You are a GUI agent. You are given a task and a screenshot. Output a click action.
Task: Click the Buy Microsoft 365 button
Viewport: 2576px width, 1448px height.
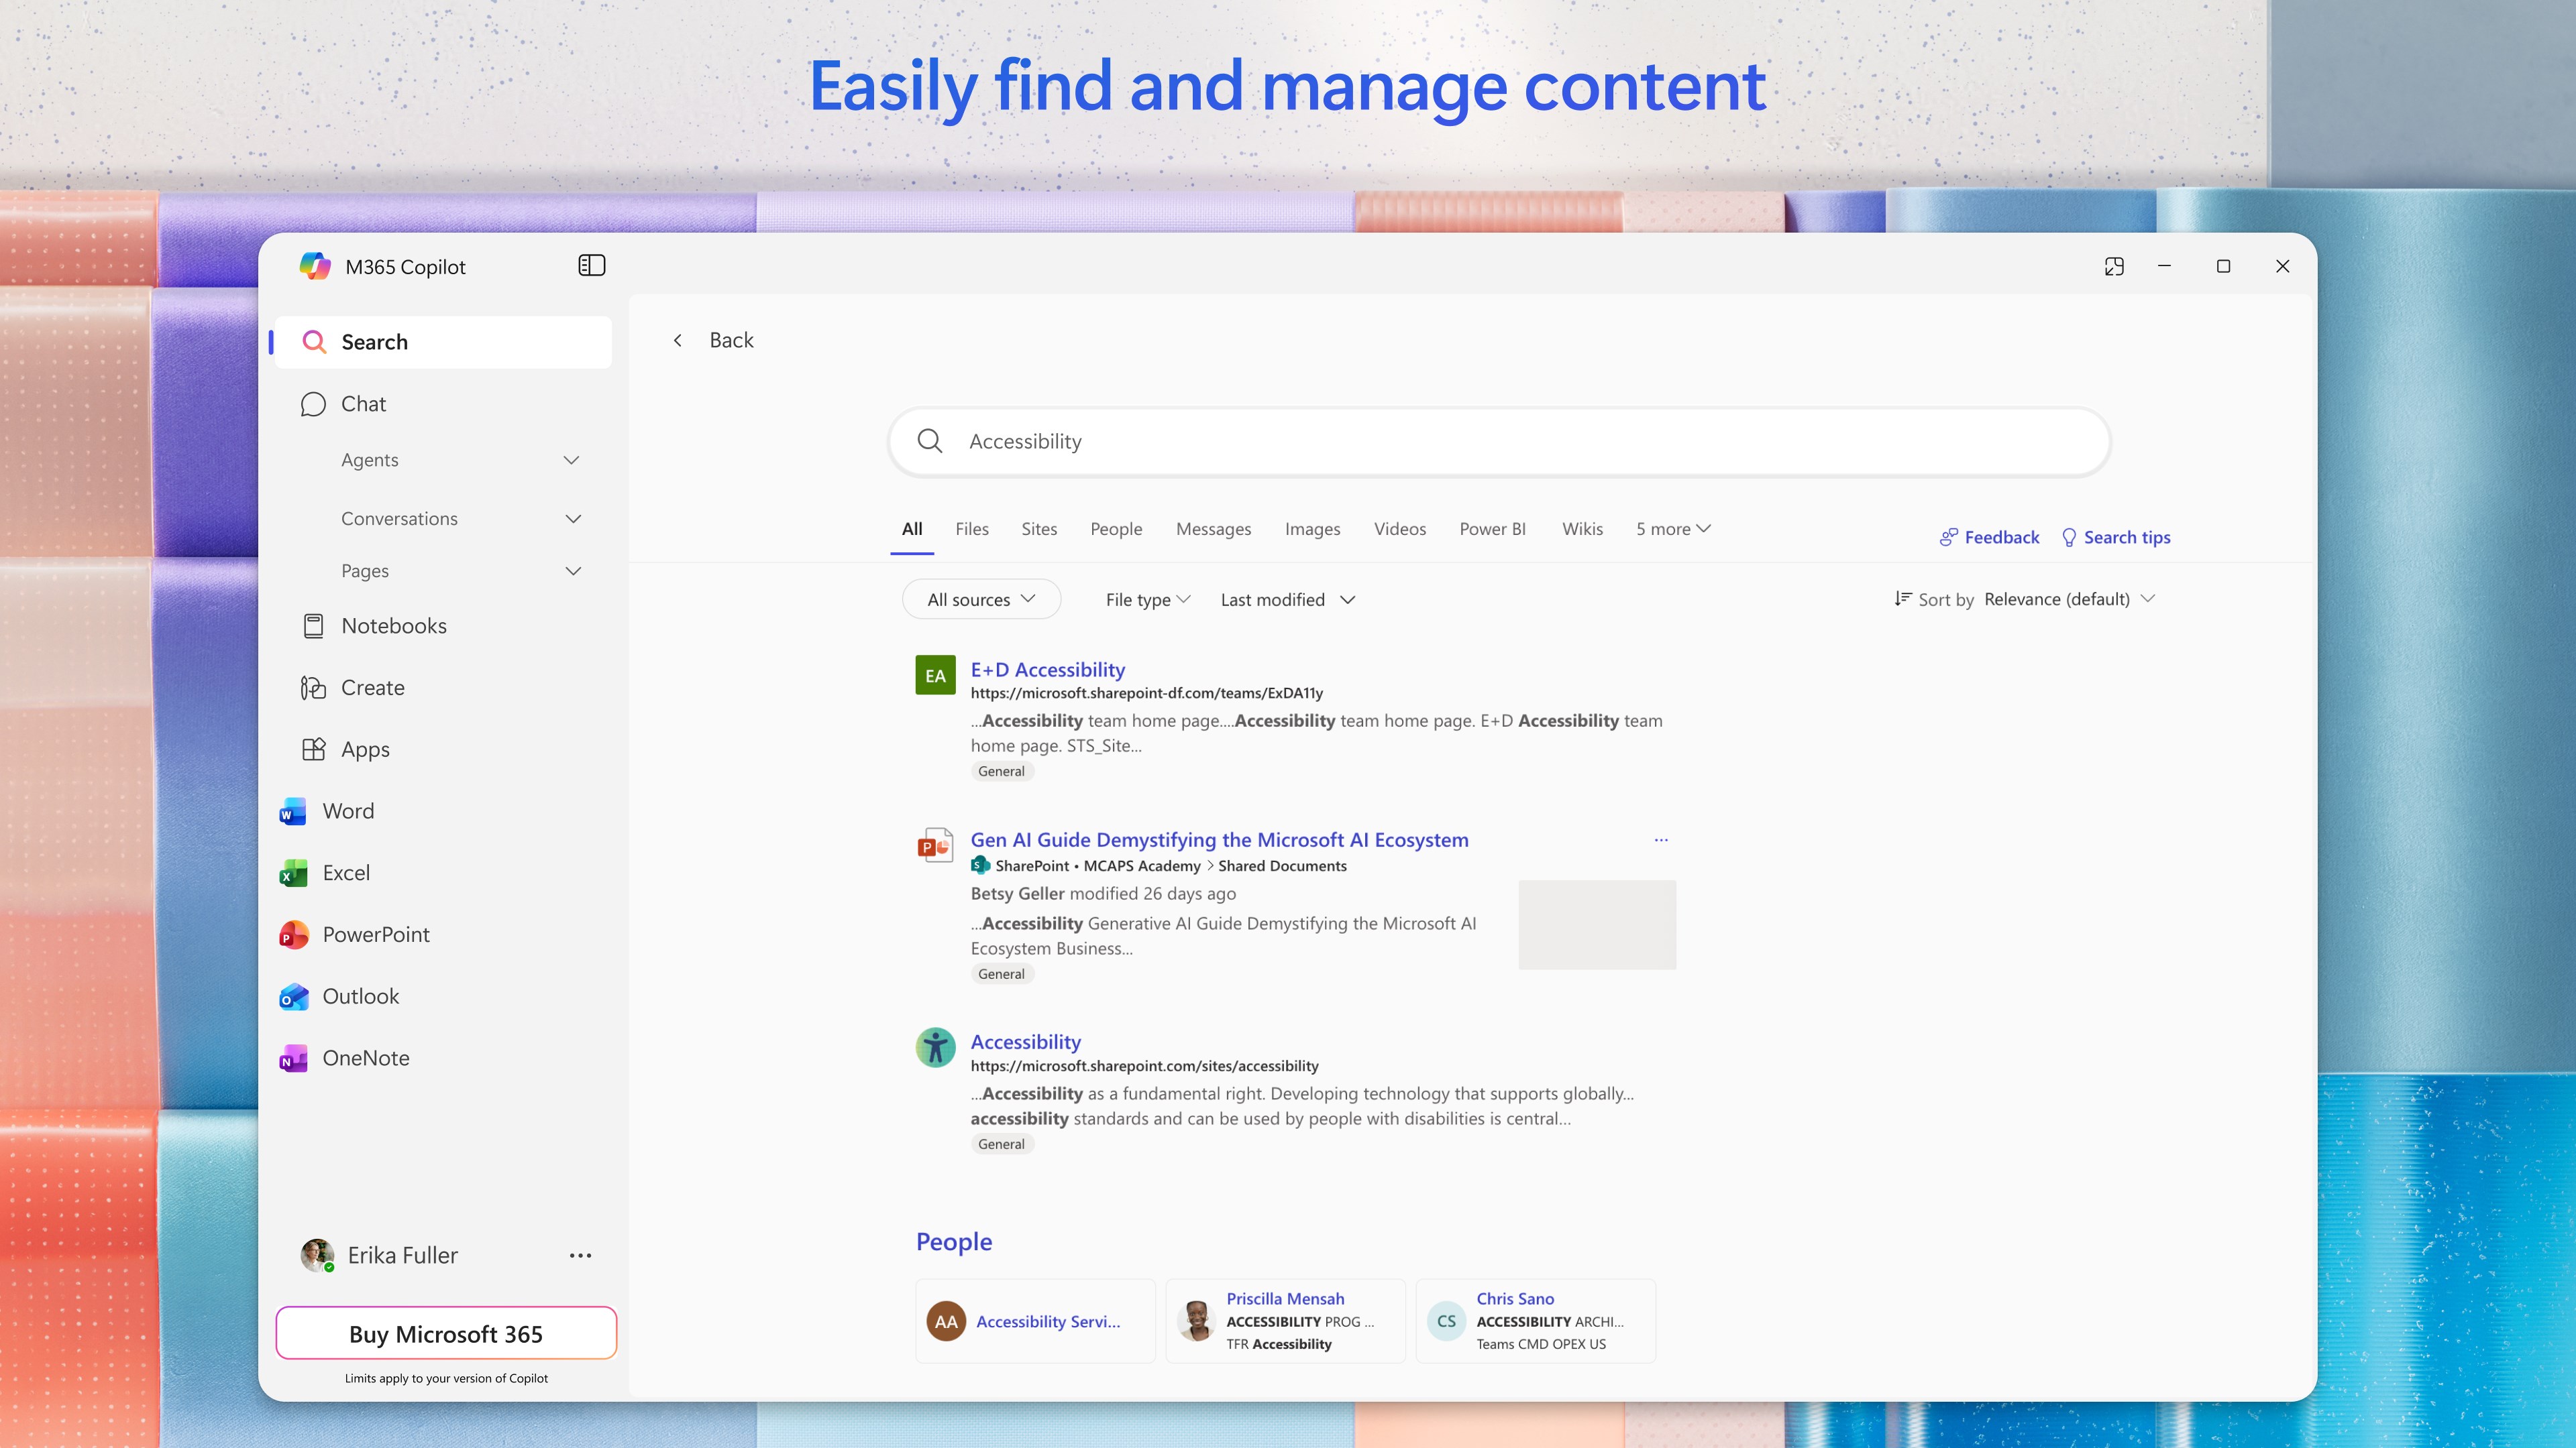point(445,1333)
